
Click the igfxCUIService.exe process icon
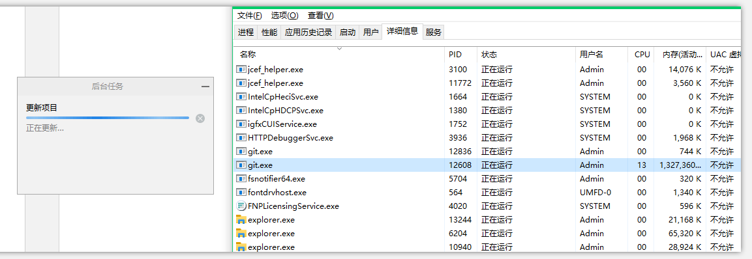tap(241, 124)
